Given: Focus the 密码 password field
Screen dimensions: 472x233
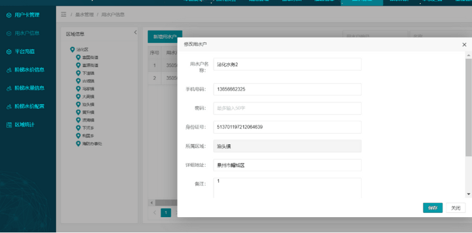Looking at the screenshot, I should click(287, 108).
